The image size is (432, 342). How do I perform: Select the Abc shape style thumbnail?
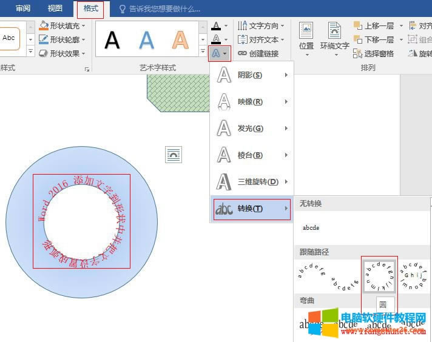(9, 38)
